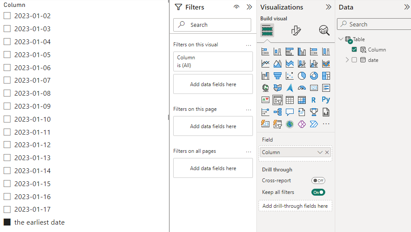This screenshot has height=232, width=411.
Task: Pick the Waterfall chart visual
Action: pyautogui.click(x=265, y=76)
